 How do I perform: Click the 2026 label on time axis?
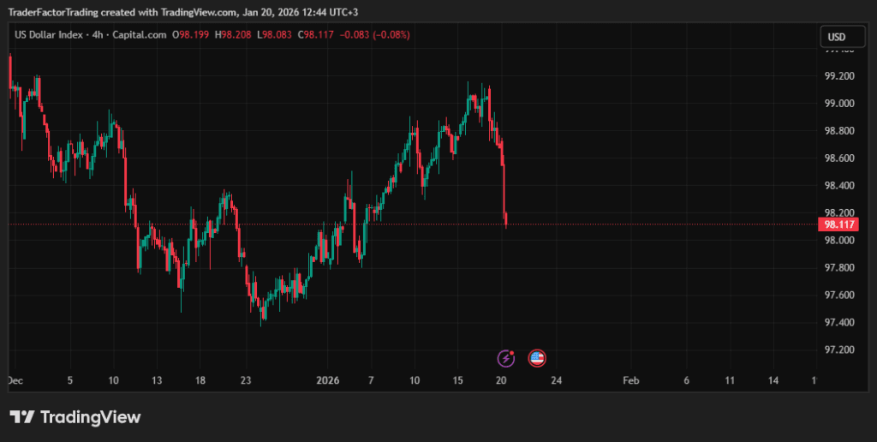(x=328, y=380)
